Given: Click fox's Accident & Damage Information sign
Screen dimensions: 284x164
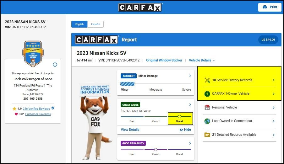Looking at the screenshot, I should pyautogui.click(x=95, y=90).
